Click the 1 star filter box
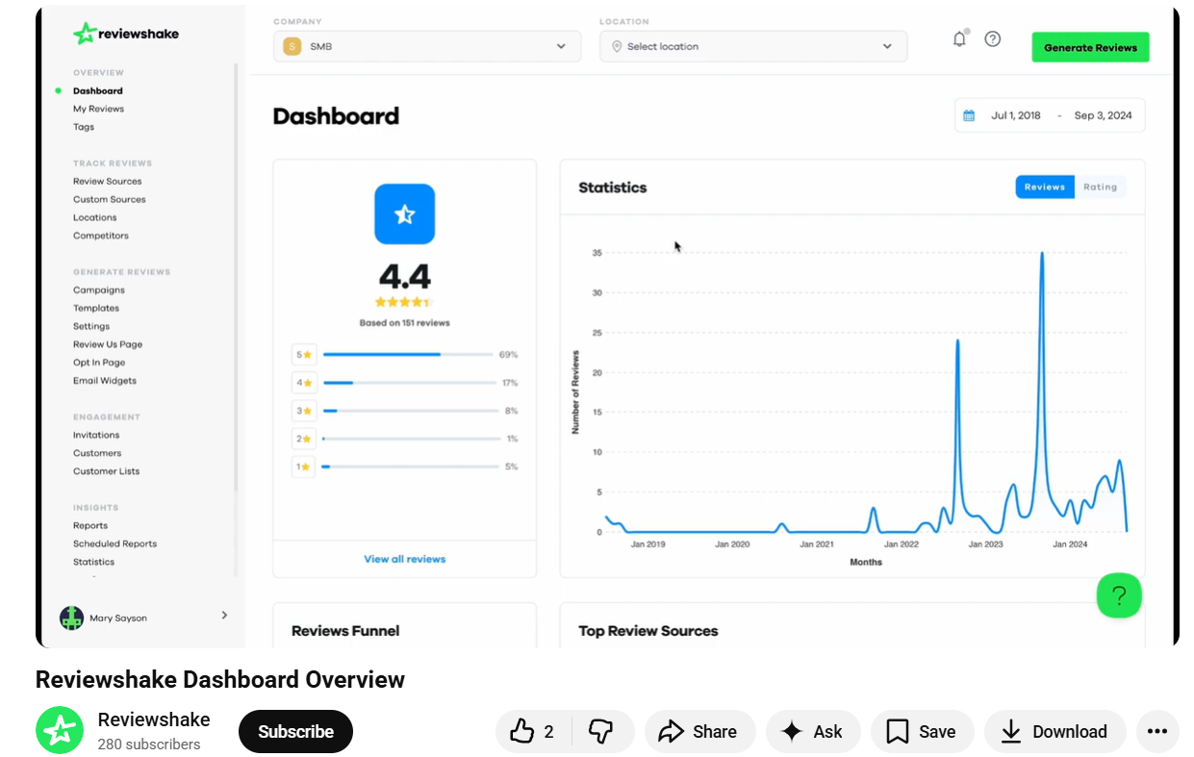The image size is (1194, 757). (303, 467)
